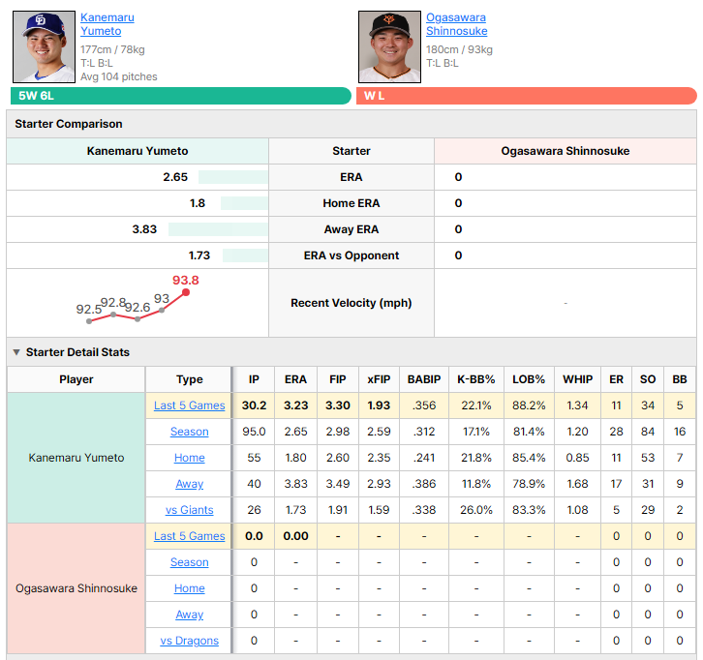Click the 93.8 velocity data point

(186, 292)
